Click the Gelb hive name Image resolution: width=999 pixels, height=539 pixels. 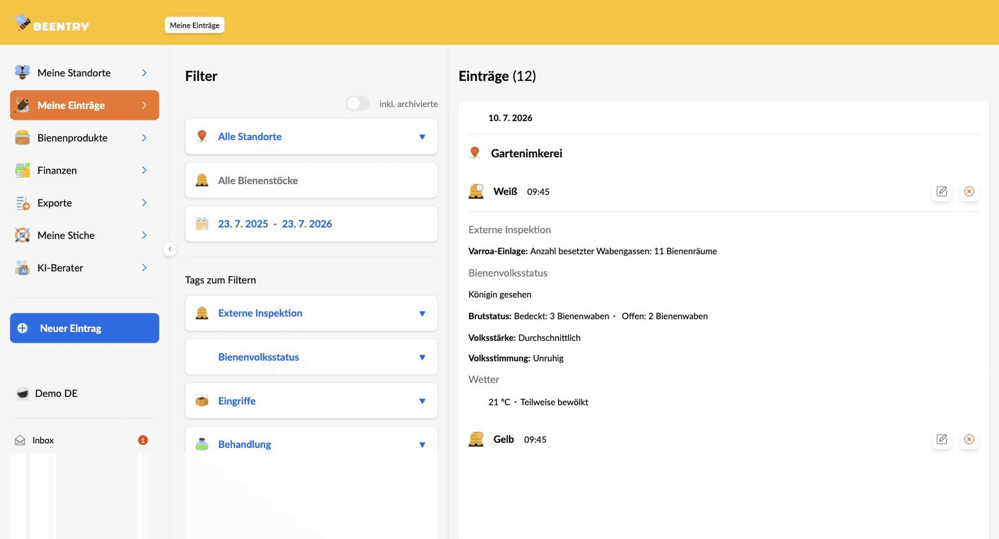[503, 439]
